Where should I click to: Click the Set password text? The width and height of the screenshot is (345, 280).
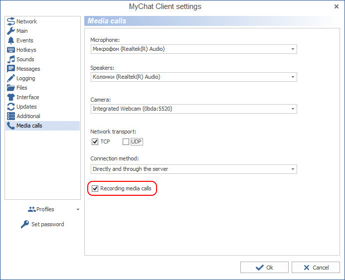[x=48, y=224]
